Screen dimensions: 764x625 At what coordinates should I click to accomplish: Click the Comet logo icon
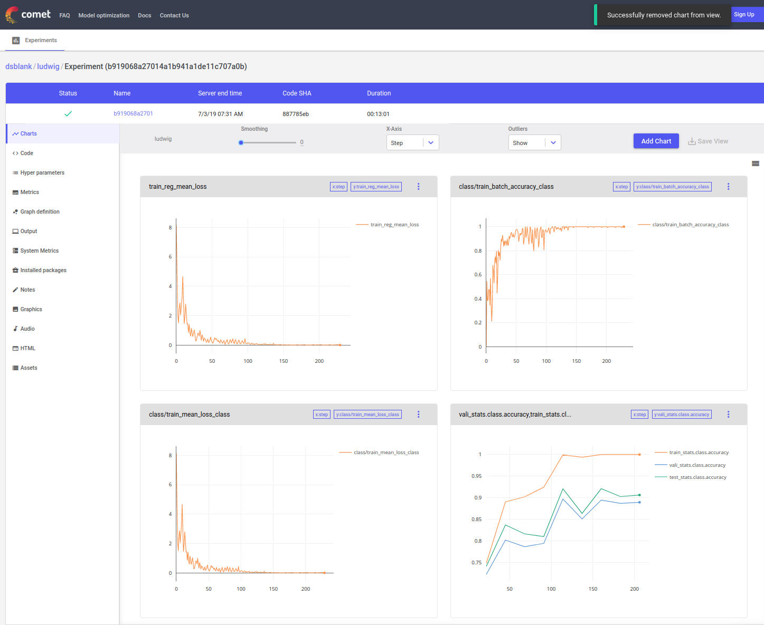(x=12, y=15)
